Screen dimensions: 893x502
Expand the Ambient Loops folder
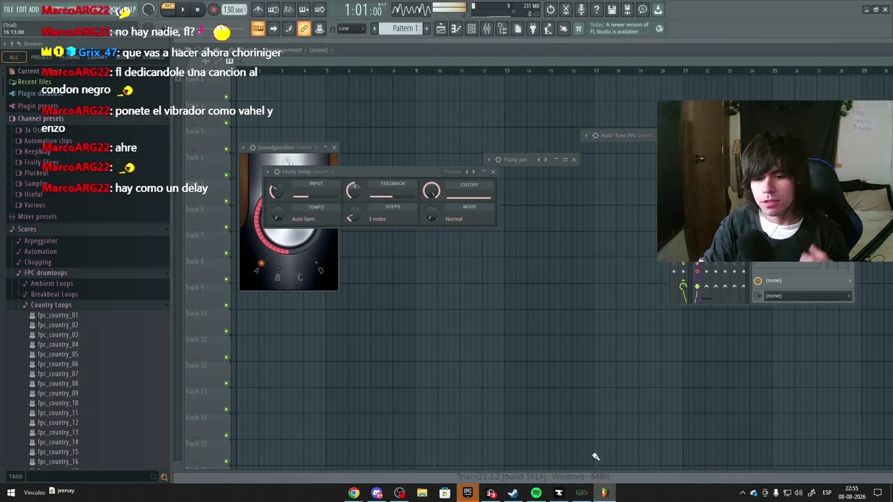[x=52, y=284]
